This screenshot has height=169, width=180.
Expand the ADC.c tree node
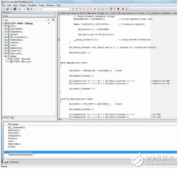coord(6,26)
